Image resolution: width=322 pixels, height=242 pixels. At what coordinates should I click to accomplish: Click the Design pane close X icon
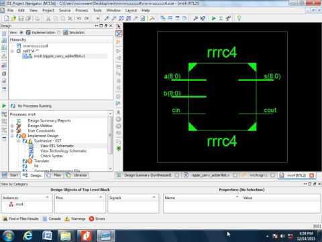pos(111,26)
